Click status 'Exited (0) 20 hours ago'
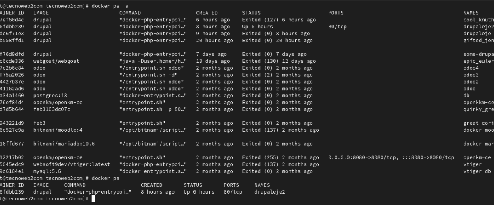Image resolution: width=494 pixels, height=205 pixels. click(277, 41)
